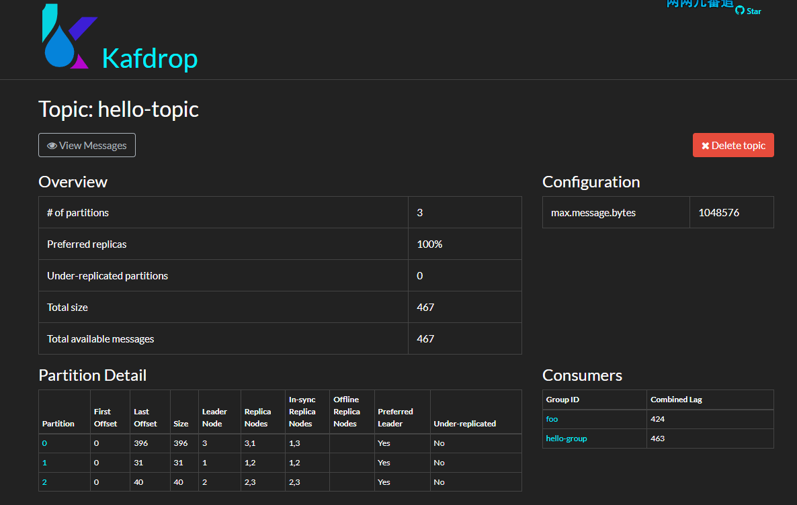Click the Last Offset column header
797x505 pixels.
coord(145,418)
